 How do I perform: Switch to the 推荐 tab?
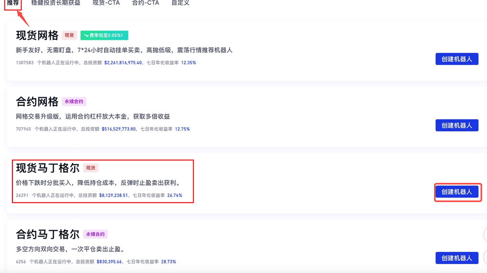pyautogui.click(x=13, y=3)
